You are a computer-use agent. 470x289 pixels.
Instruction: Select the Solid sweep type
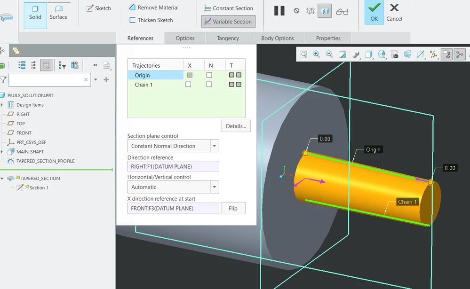[35, 16]
